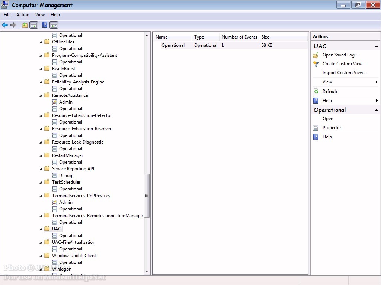The height and width of the screenshot is (285, 381).
Task: Select the Program-Compatibility-Assistant folder icon
Action: point(47,55)
